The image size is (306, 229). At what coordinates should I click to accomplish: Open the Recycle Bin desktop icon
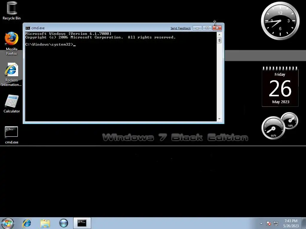pos(12,11)
